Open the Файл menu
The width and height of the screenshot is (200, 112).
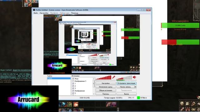36,13
